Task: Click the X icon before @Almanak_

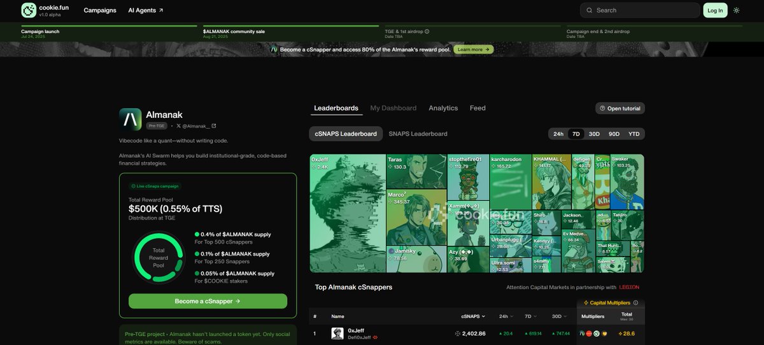Action: [x=178, y=126]
